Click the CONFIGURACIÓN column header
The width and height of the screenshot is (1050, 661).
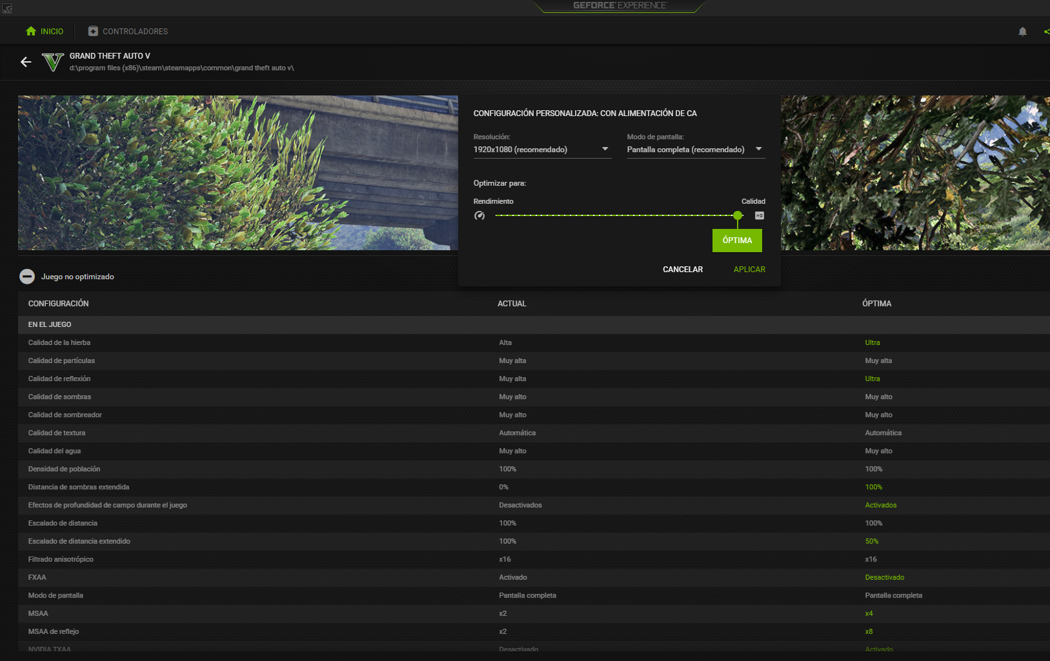[59, 304]
